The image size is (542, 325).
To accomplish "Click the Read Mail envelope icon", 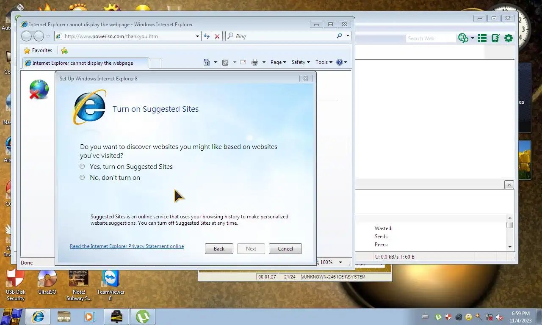I will pyautogui.click(x=243, y=62).
